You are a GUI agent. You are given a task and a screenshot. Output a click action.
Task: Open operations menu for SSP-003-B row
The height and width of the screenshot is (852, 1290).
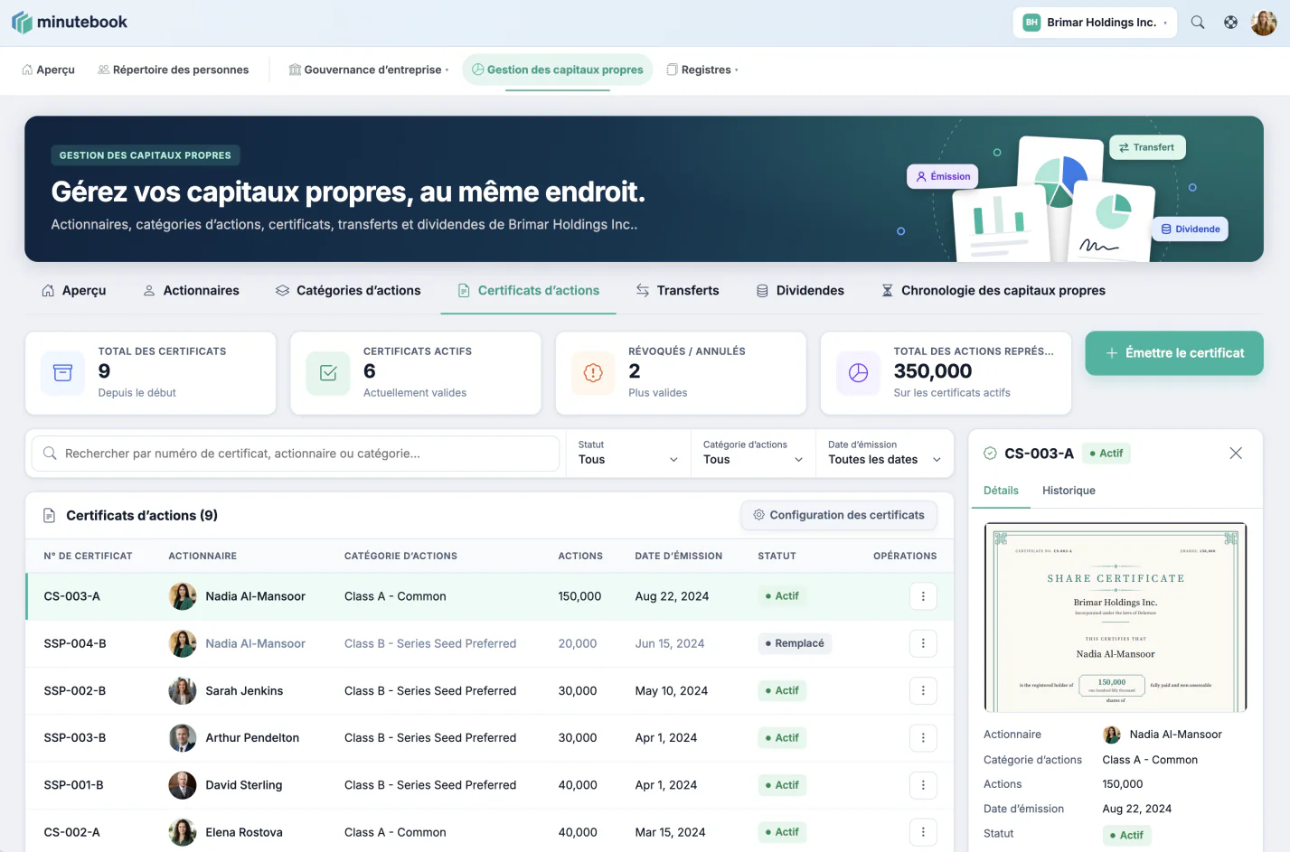click(x=923, y=737)
